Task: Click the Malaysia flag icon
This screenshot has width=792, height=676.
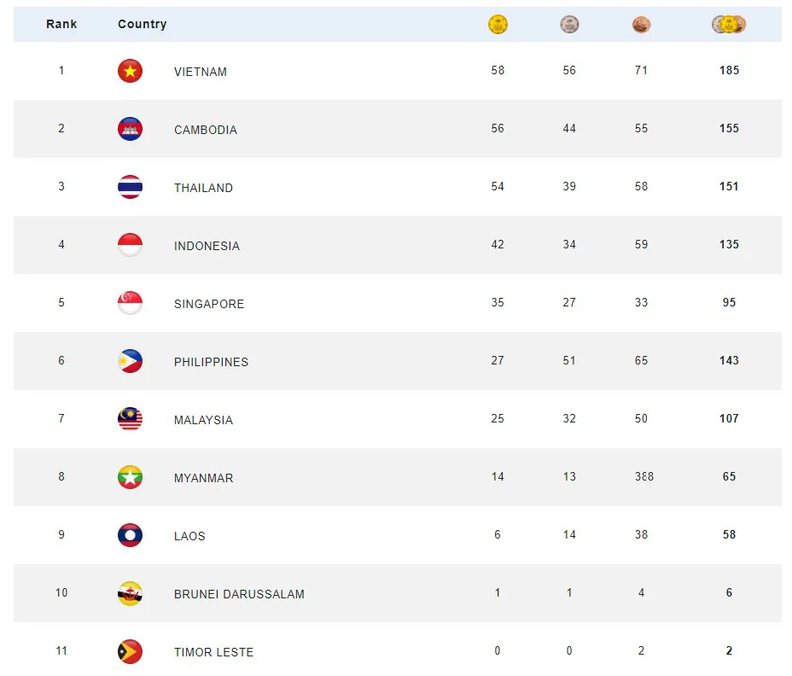Action: [x=130, y=419]
